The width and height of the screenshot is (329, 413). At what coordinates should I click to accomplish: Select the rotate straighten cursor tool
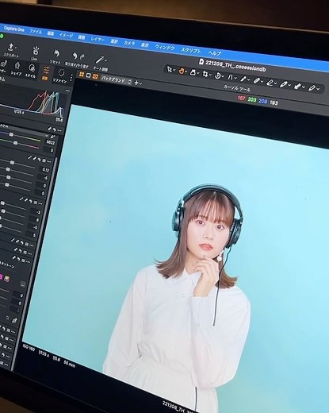(217, 75)
